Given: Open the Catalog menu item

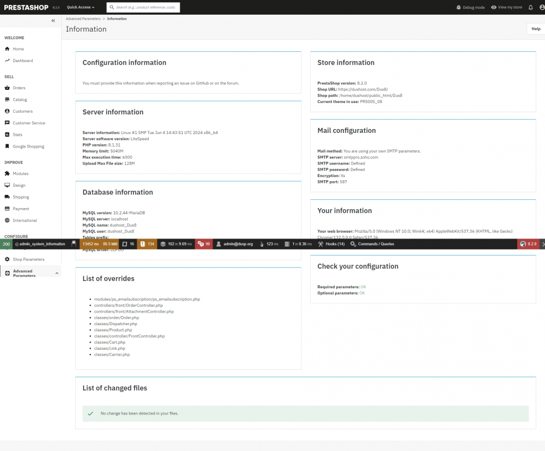Looking at the screenshot, I should coord(20,99).
